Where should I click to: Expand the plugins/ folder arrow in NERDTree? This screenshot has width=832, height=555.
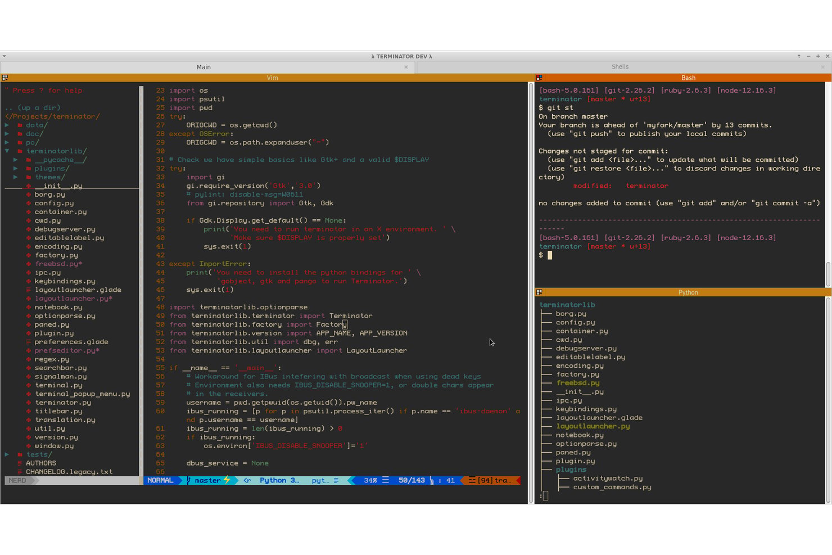16,169
